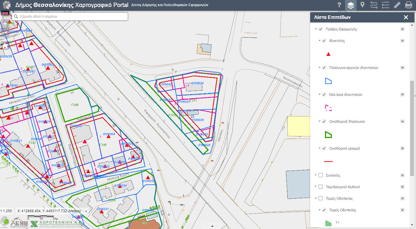
Task: Click the 1:1.250 scale indicator
Action: pos(6,211)
